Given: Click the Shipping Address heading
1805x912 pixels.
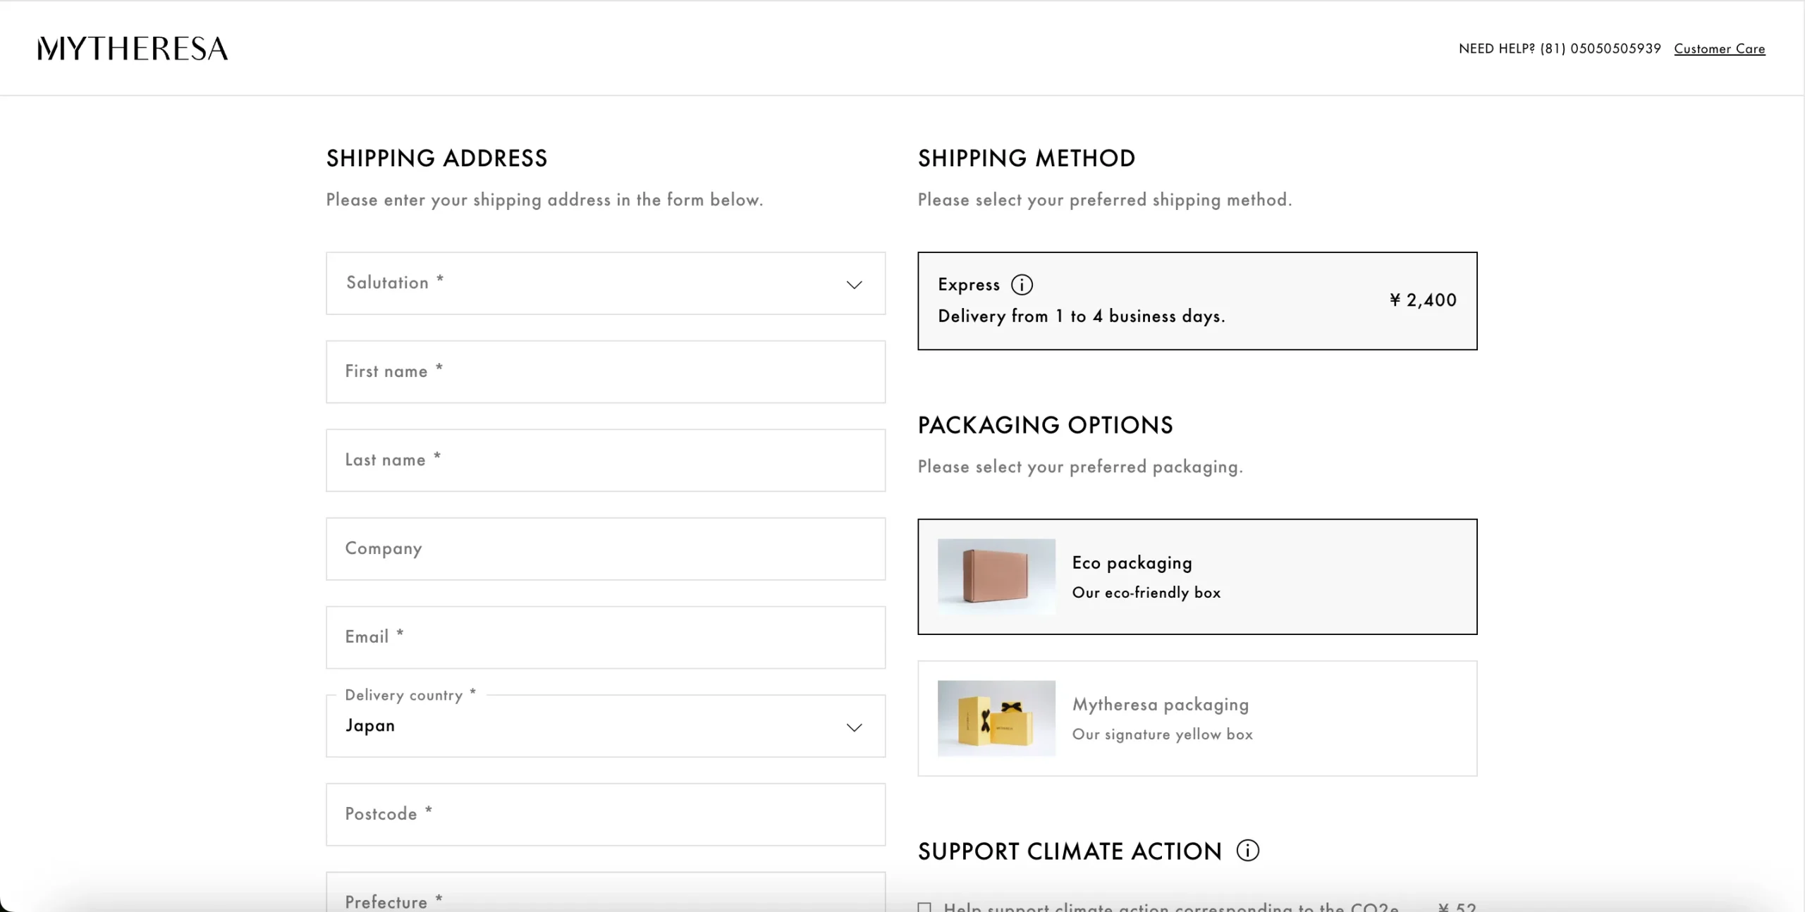Looking at the screenshot, I should [436, 158].
